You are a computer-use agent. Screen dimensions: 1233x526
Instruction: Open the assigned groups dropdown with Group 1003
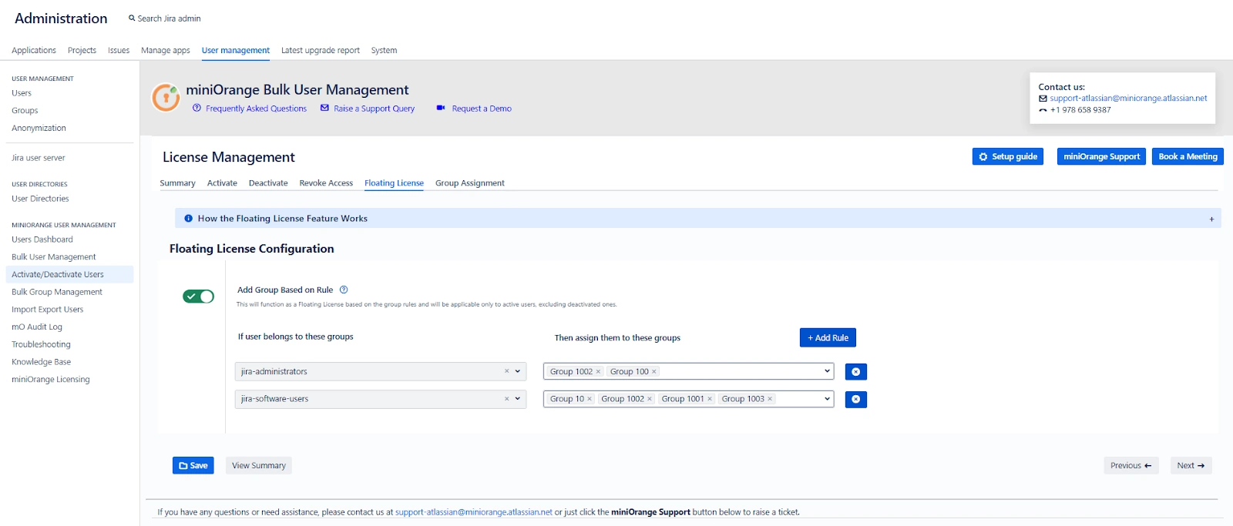click(x=827, y=399)
